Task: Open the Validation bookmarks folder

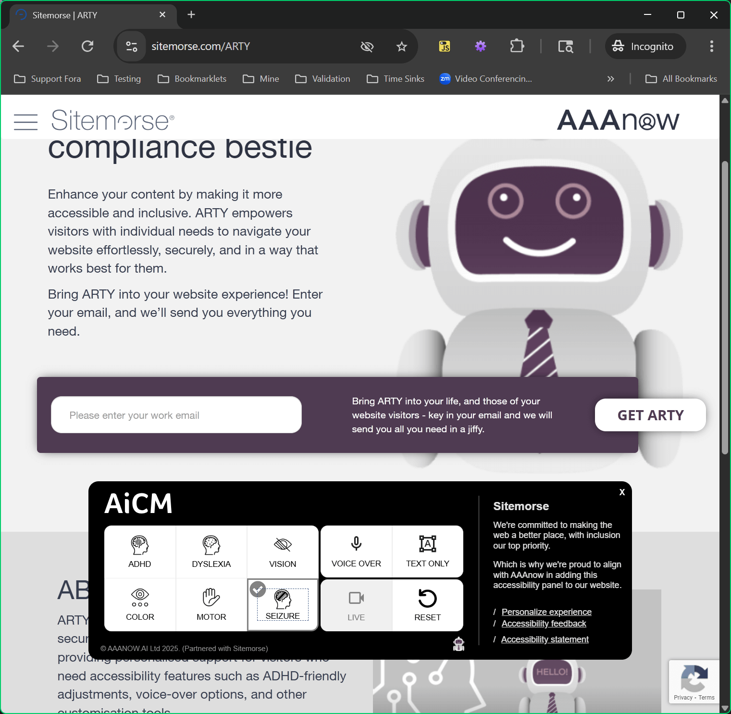Action: [323, 79]
